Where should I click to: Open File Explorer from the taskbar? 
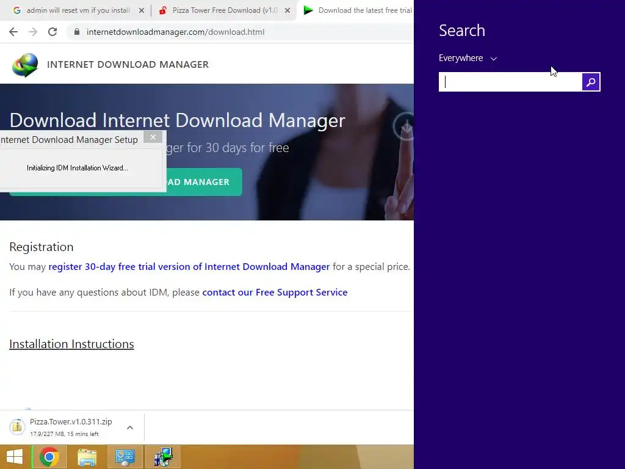tap(87, 457)
